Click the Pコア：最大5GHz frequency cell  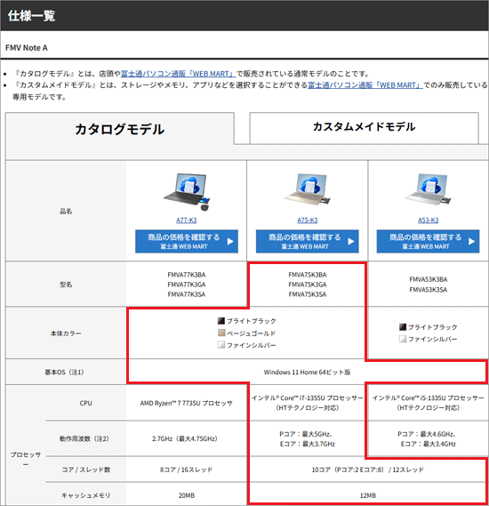[x=307, y=438]
